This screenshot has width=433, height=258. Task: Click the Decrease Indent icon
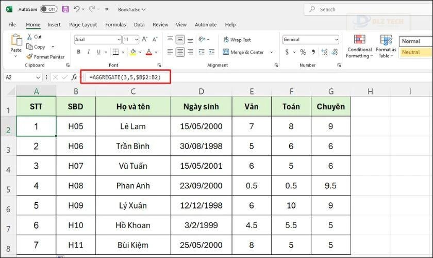202,52
